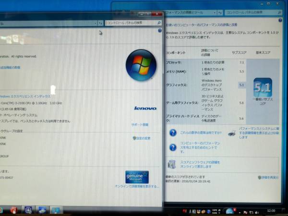Screen dimensions: 288x216
Task: Close the Performance Information window
Action: [x=277, y=3]
